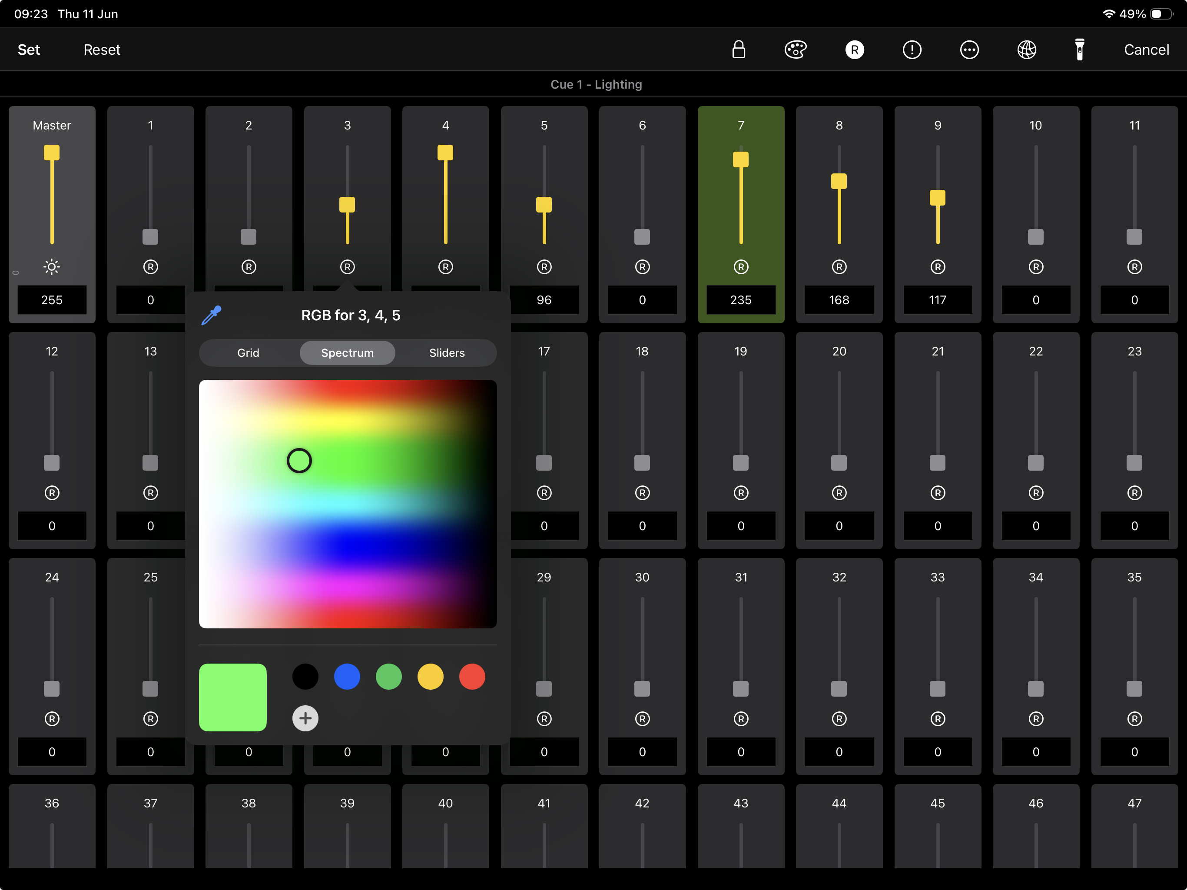Image resolution: width=1187 pixels, height=890 pixels.
Task: Tap the large light-green current color preview
Action: pyautogui.click(x=233, y=697)
